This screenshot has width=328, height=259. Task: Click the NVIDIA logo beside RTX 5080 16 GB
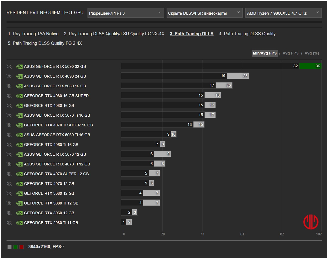[19, 86]
